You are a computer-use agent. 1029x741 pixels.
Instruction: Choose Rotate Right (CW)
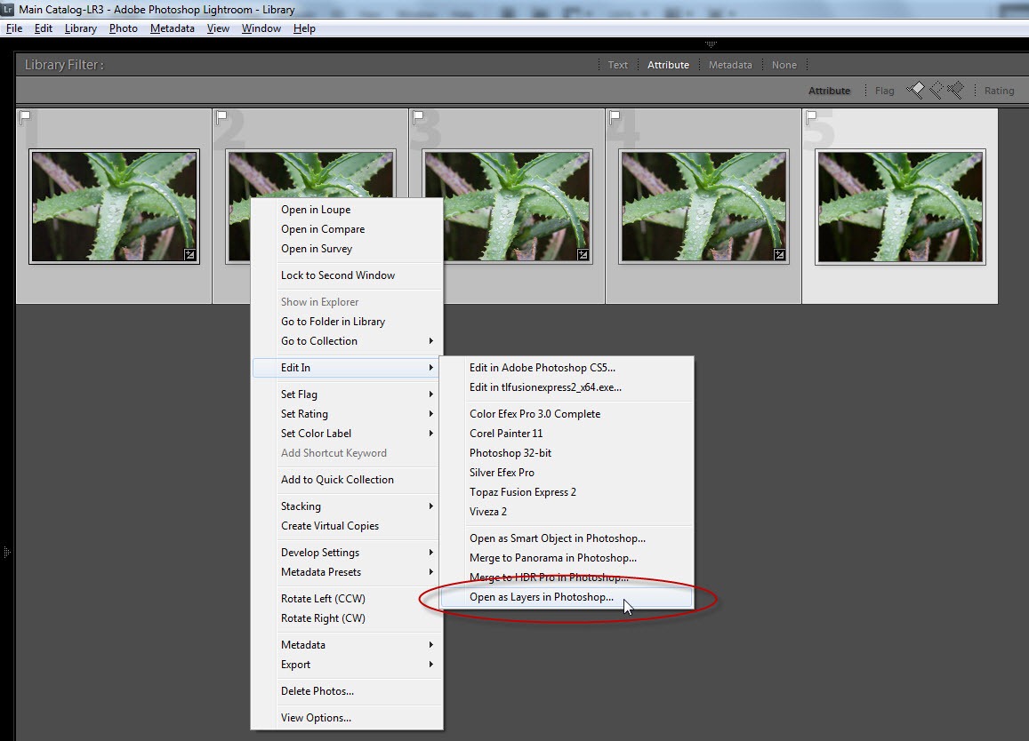347,618
